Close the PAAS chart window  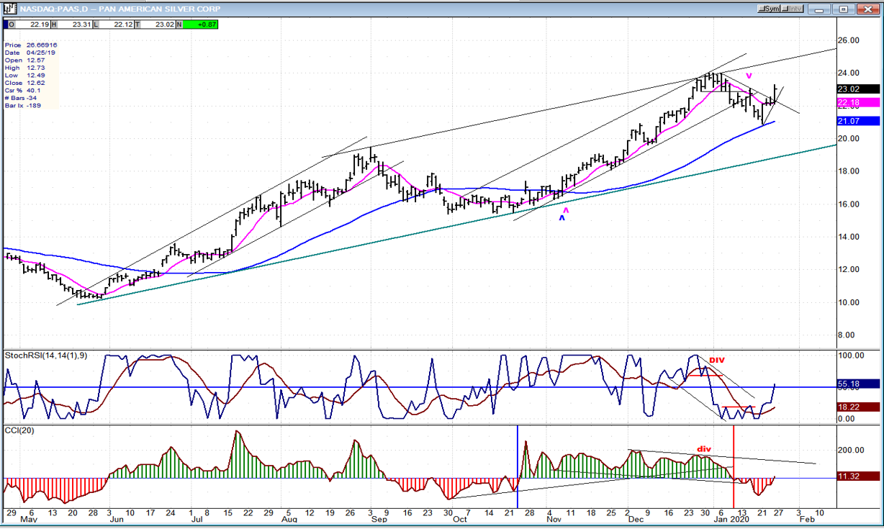867,9
